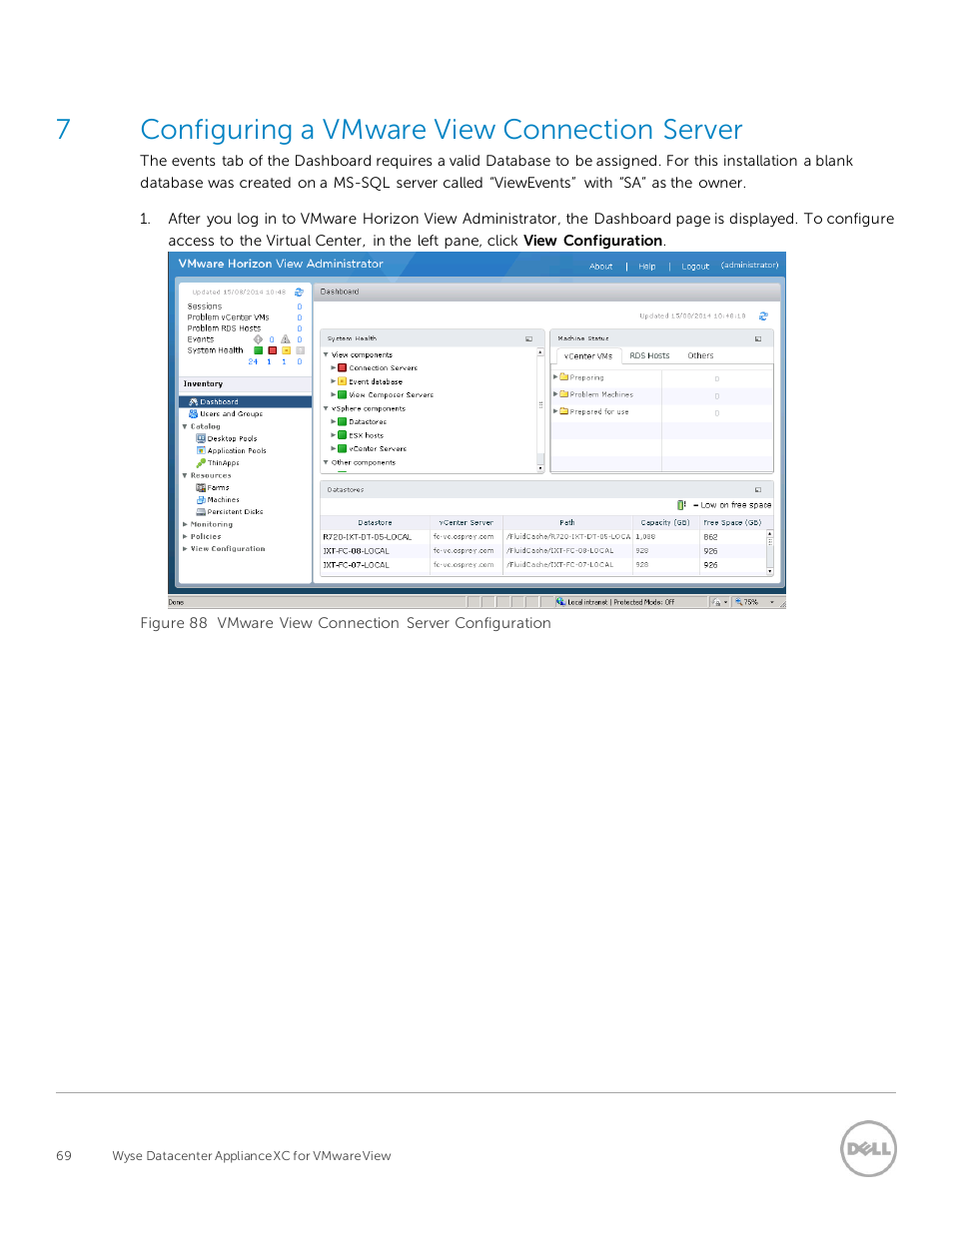Minimize the Datastores panel

pos(758,490)
